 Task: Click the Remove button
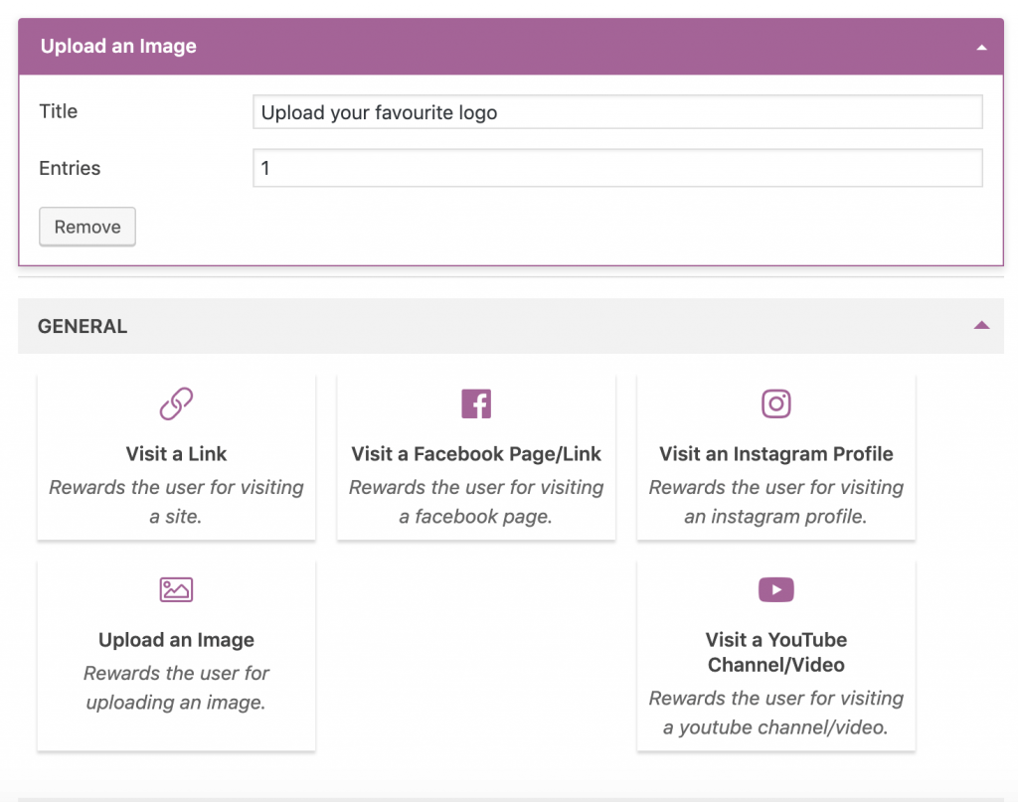coord(87,227)
